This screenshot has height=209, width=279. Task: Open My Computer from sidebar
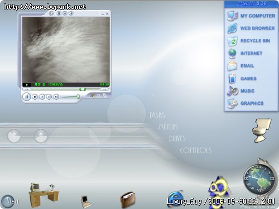coord(251,16)
